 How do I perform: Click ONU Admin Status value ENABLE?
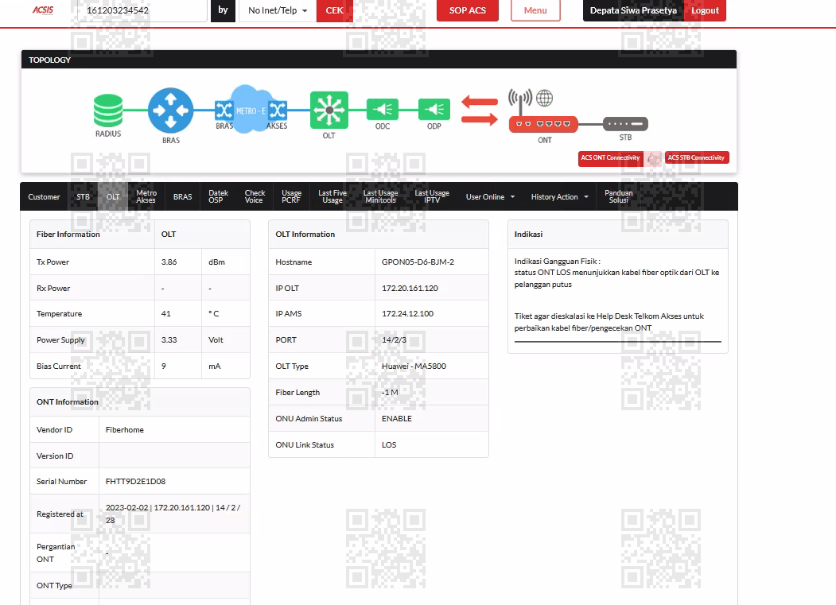(397, 418)
